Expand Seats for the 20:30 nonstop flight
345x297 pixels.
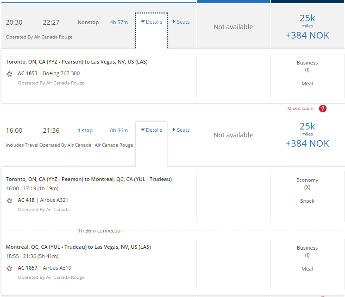coord(181,22)
